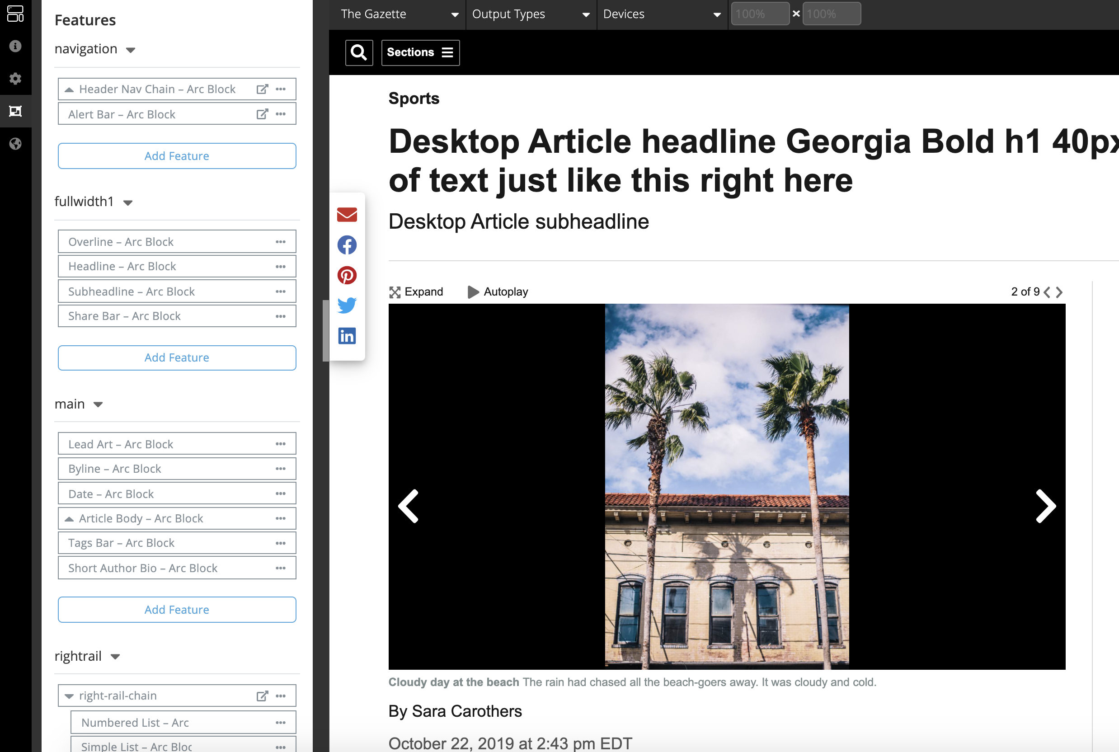Open more options for Article Body block
The image size is (1119, 752).
click(281, 518)
